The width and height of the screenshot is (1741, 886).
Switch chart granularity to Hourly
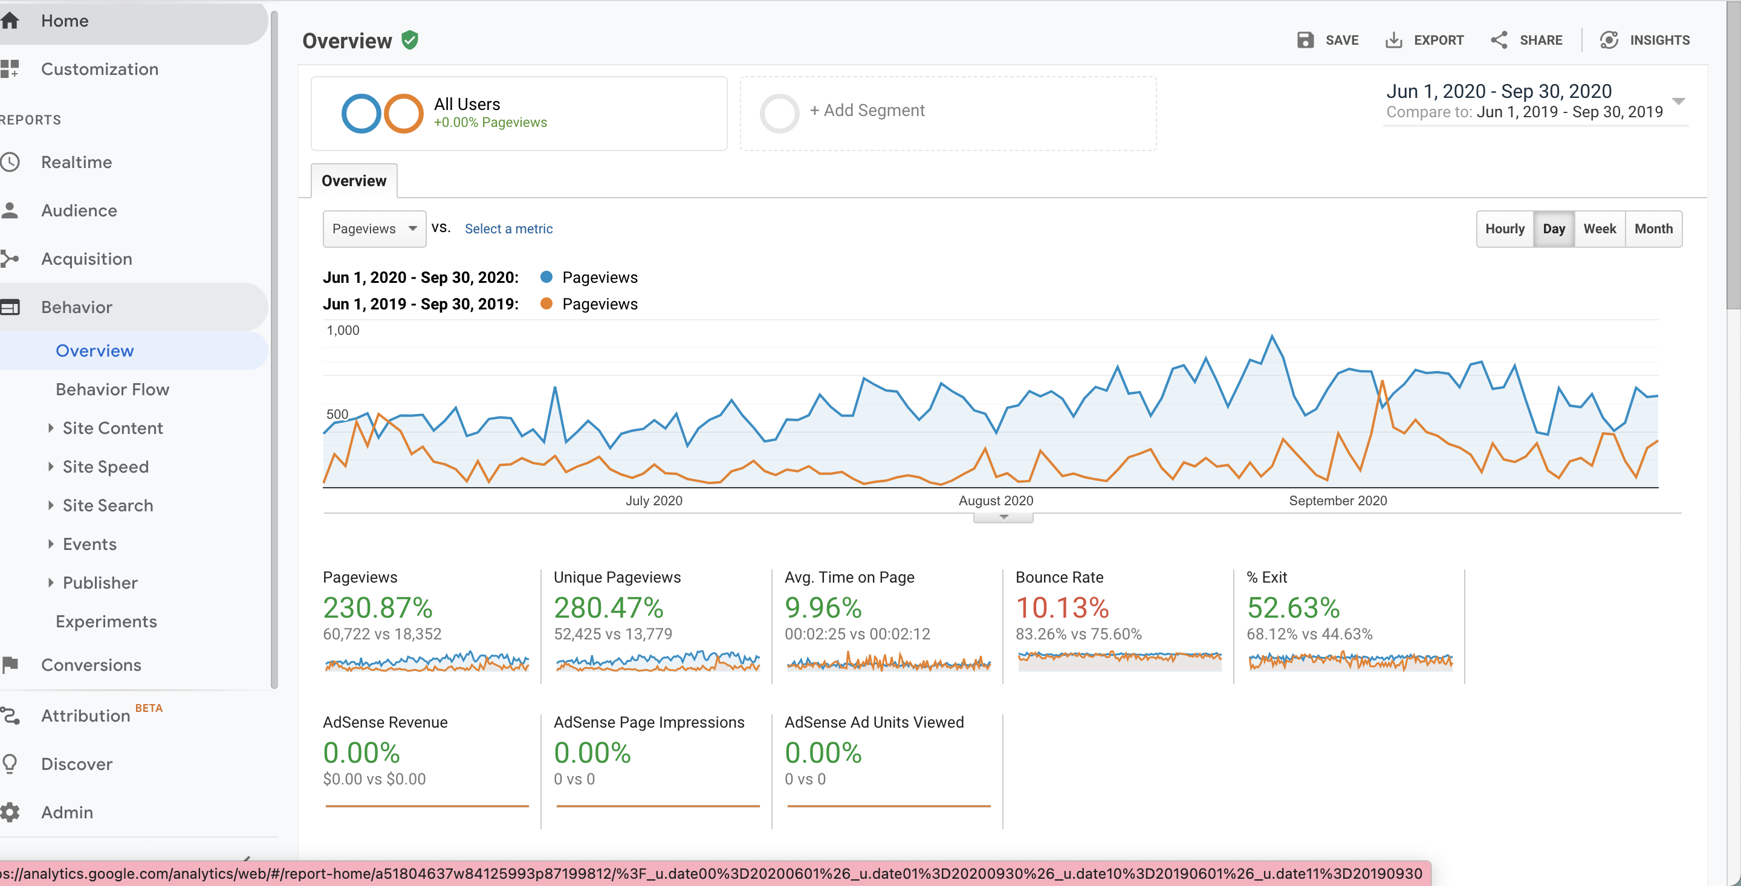point(1505,229)
